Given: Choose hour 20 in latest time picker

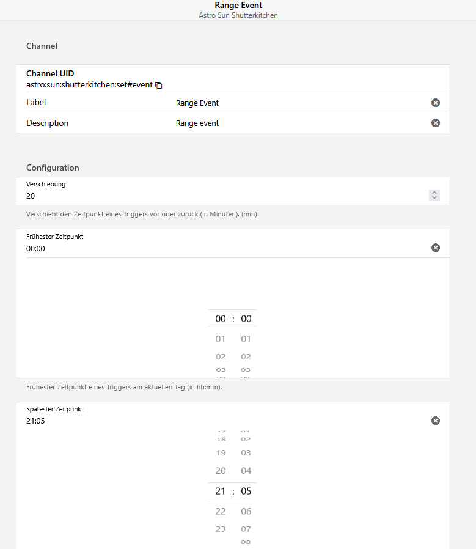Looking at the screenshot, I should point(221,471).
